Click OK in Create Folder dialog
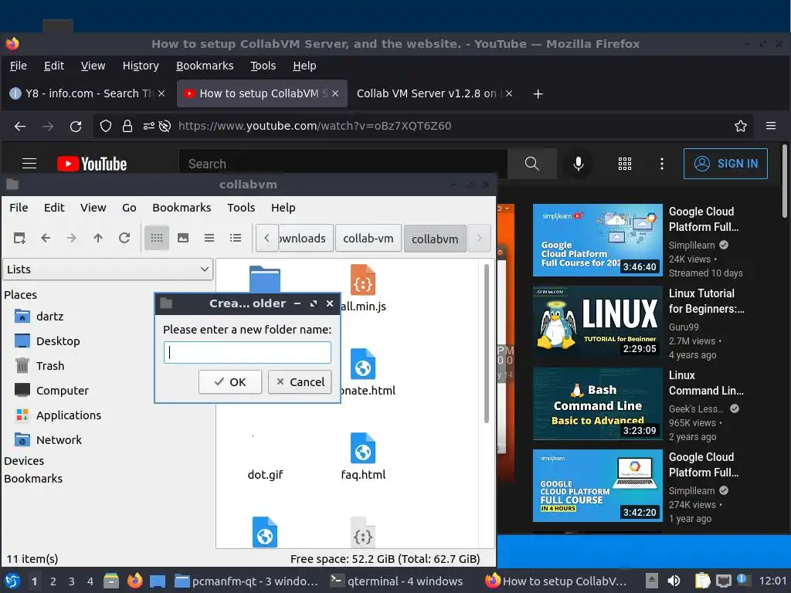 (230, 381)
